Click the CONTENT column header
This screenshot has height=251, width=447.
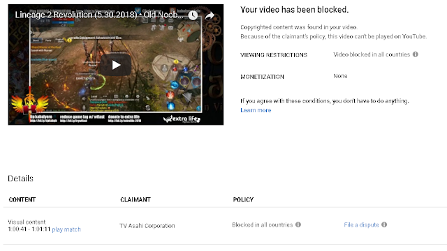coord(22,199)
